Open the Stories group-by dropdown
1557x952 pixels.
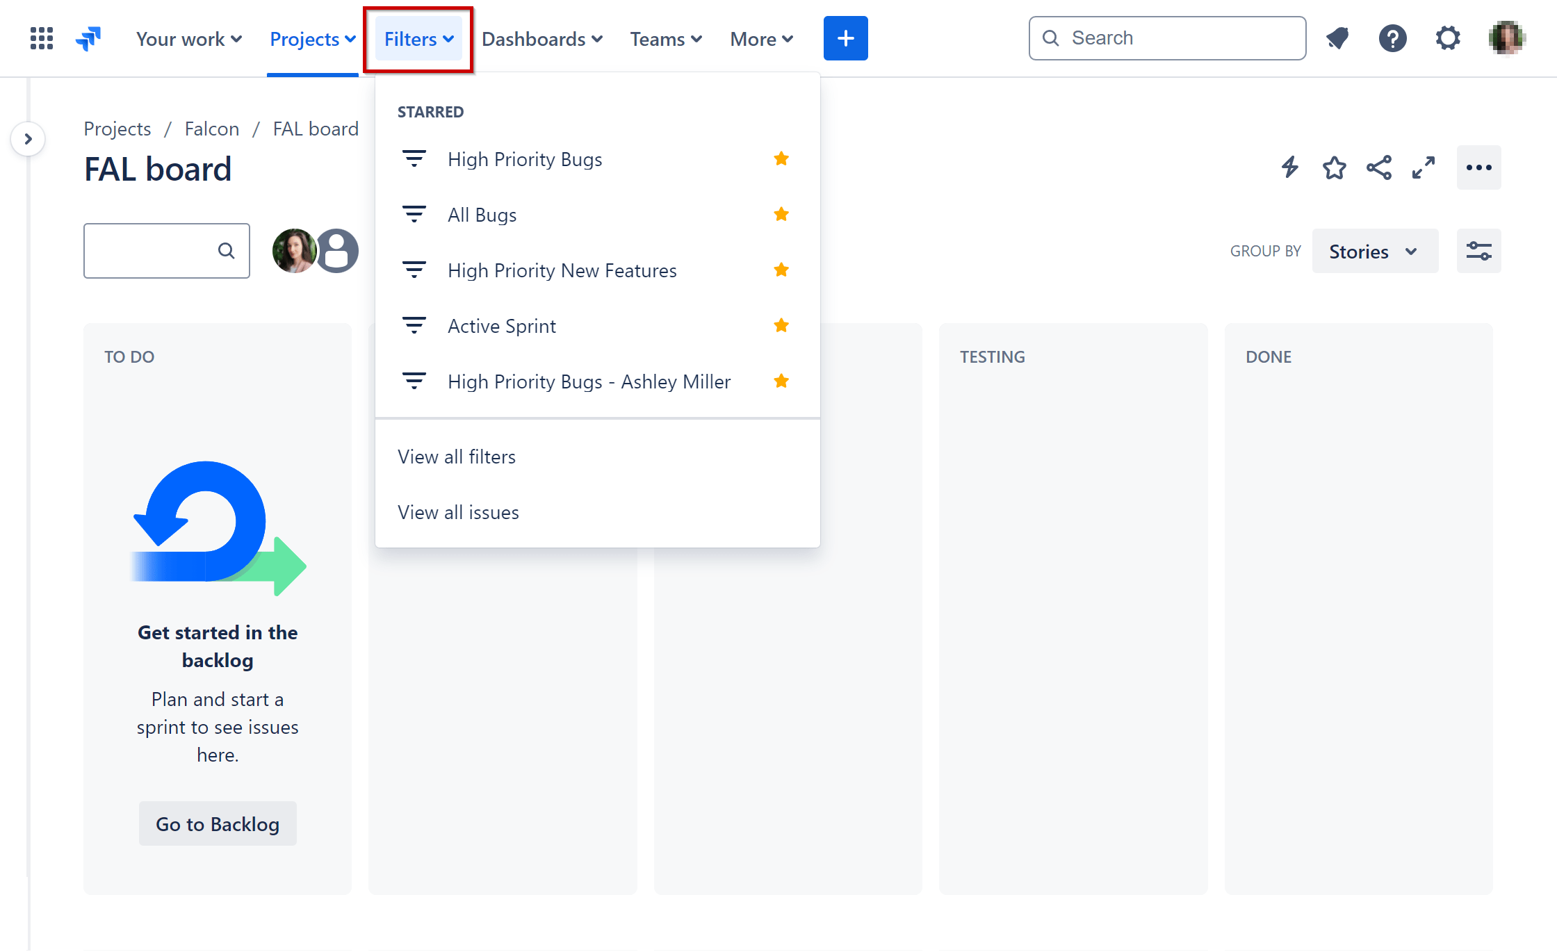[x=1374, y=251]
